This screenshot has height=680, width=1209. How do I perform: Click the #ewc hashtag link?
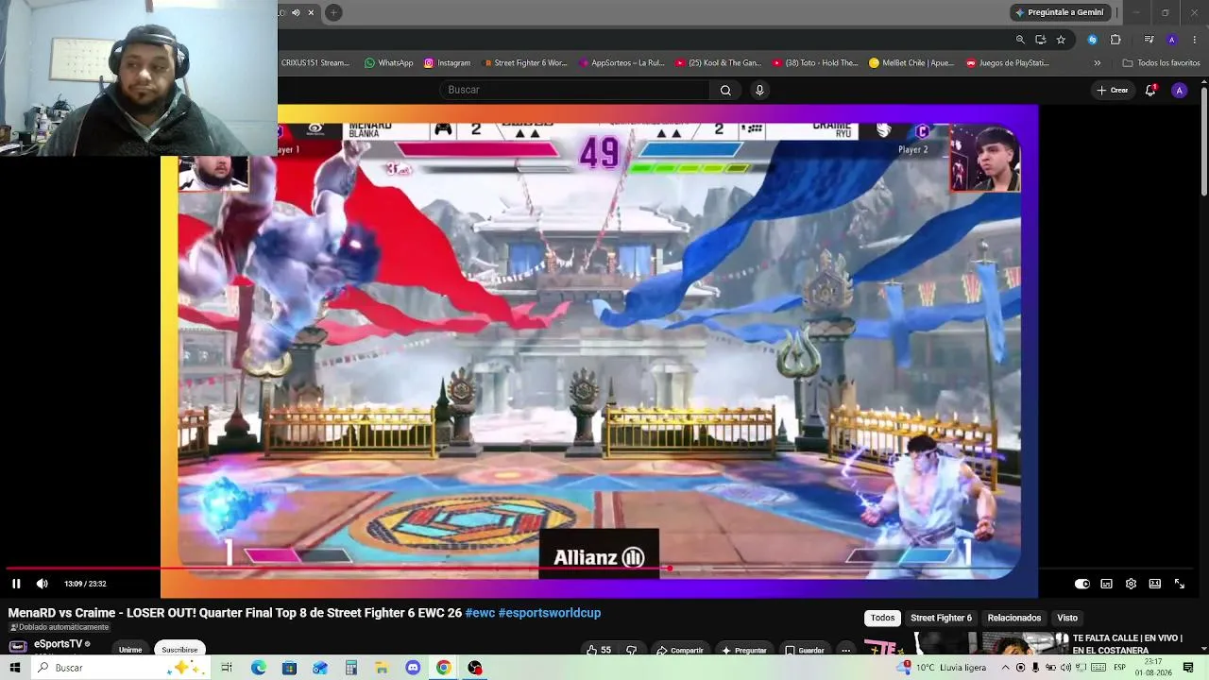480,613
